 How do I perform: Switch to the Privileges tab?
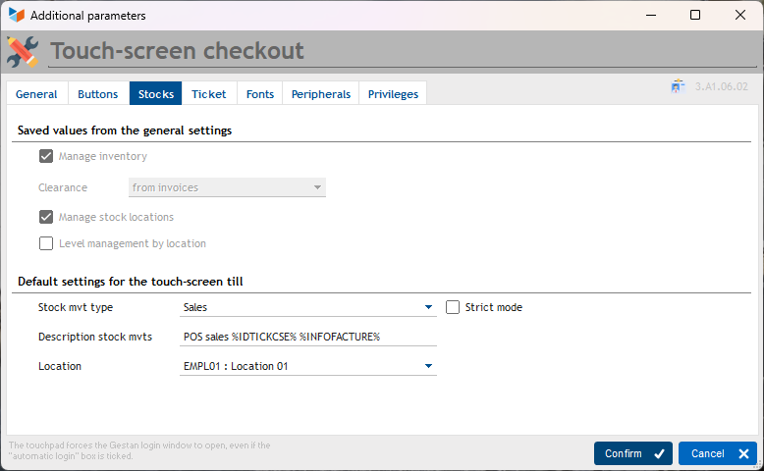coord(393,94)
